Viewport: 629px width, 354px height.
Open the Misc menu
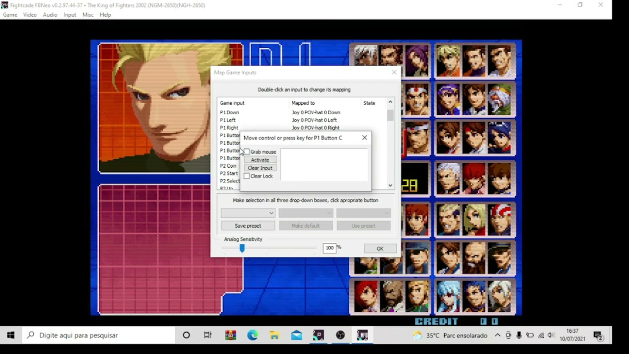click(88, 15)
